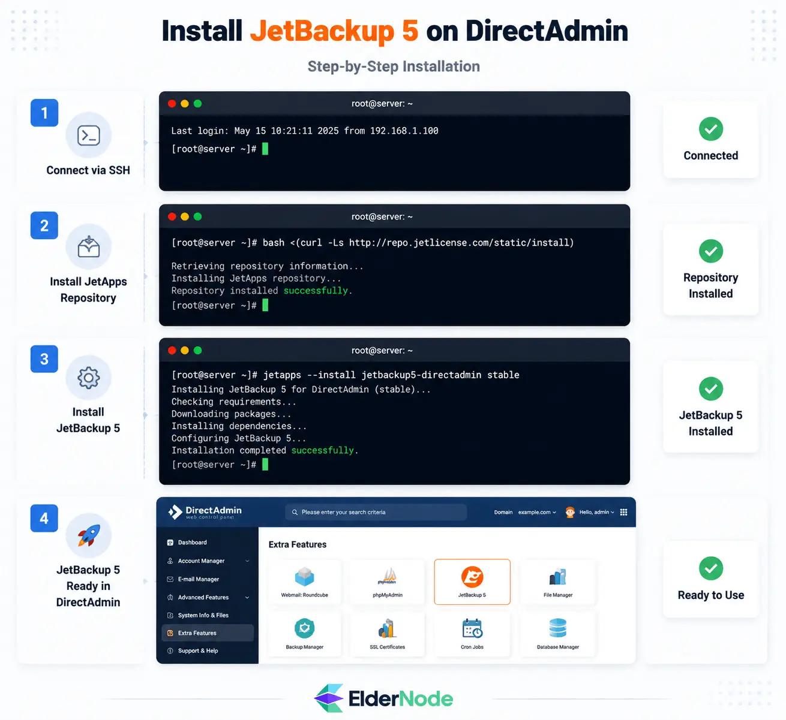Select E-mail Manager in the sidebar
Viewport: 786px width, 720px height.
tap(208, 579)
